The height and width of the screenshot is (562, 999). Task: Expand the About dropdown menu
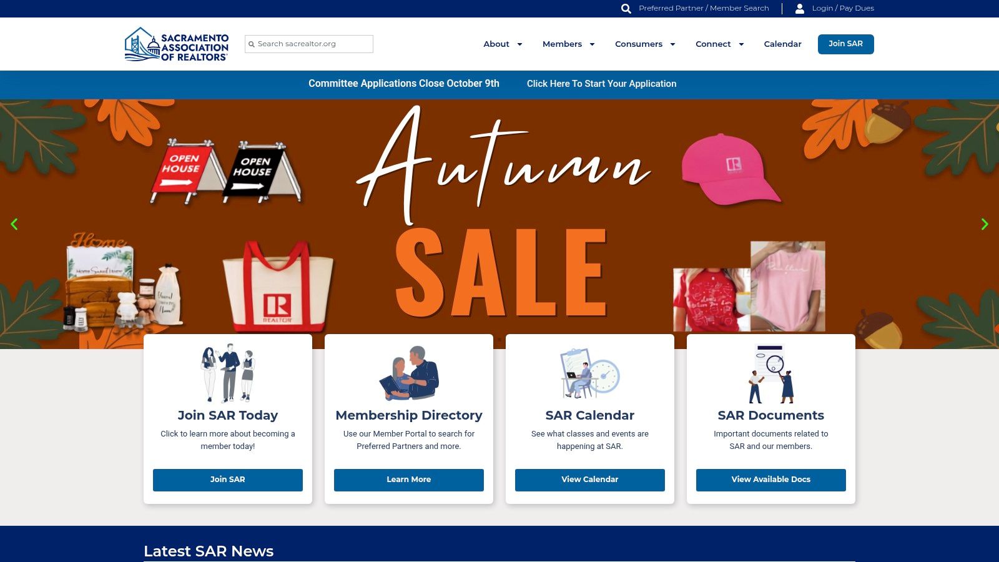(503, 44)
